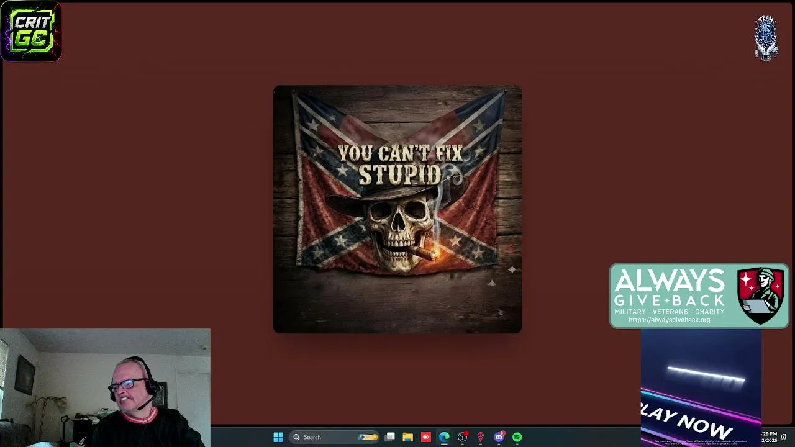This screenshot has width=795, height=447.
Task: Open Task View in the taskbar
Action: tap(389, 437)
